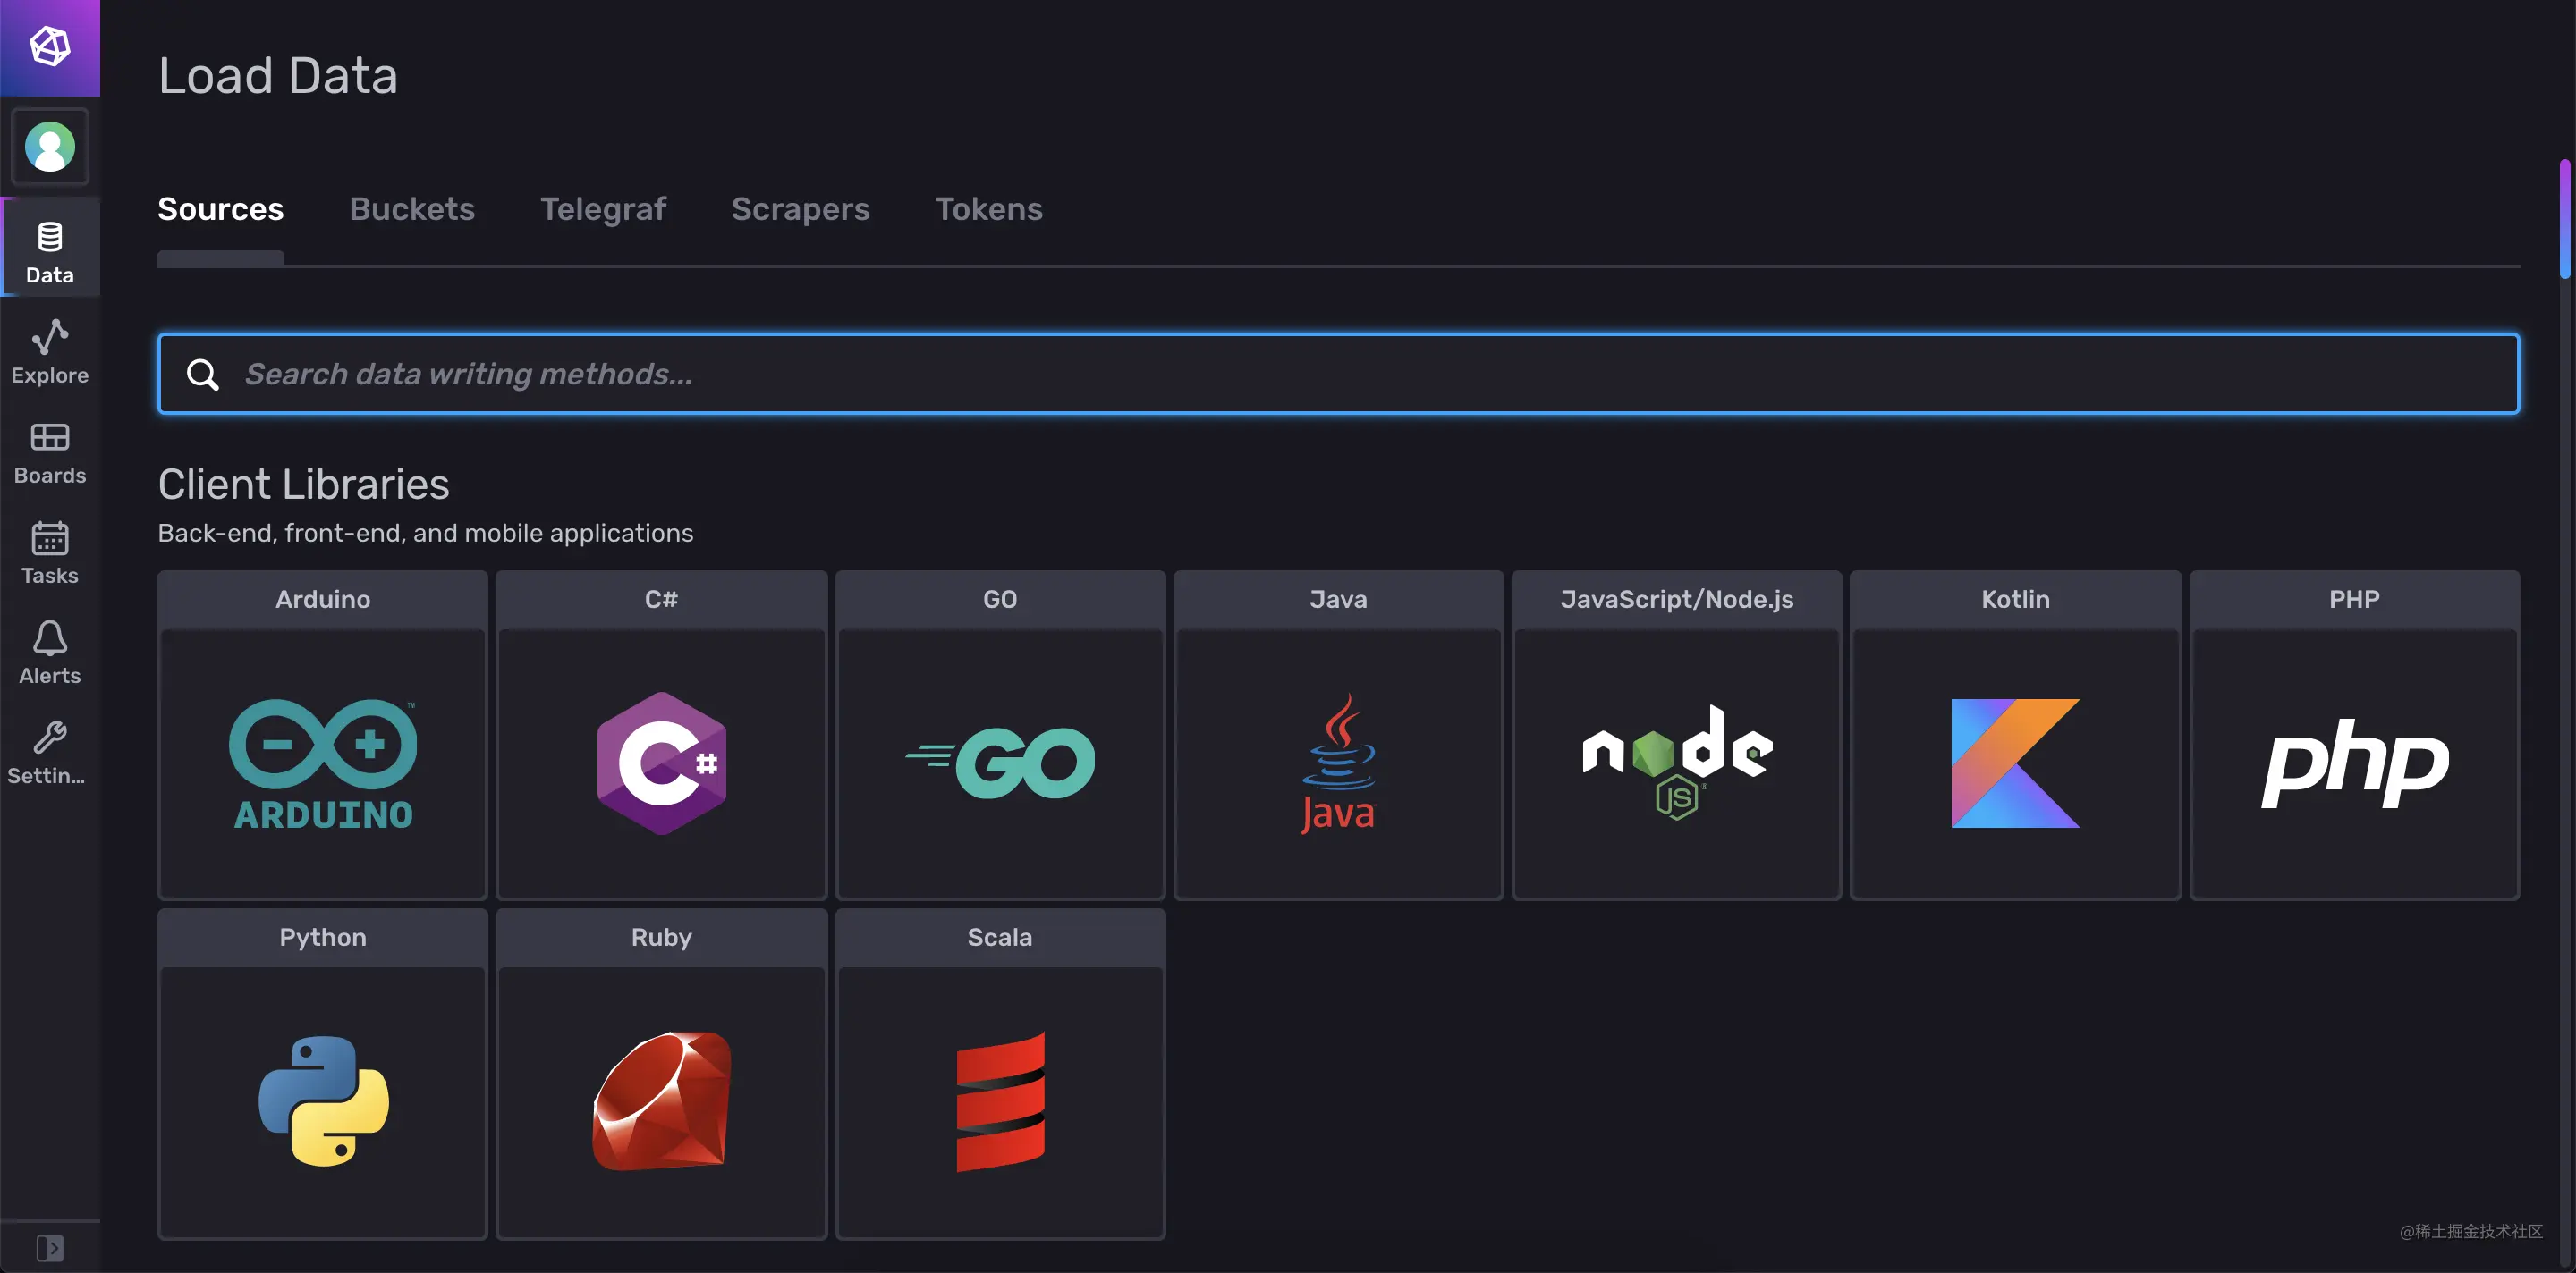
Task: Click the JavaScript/Node.js card title
Action: pyautogui.click(x=1677, y=600)
